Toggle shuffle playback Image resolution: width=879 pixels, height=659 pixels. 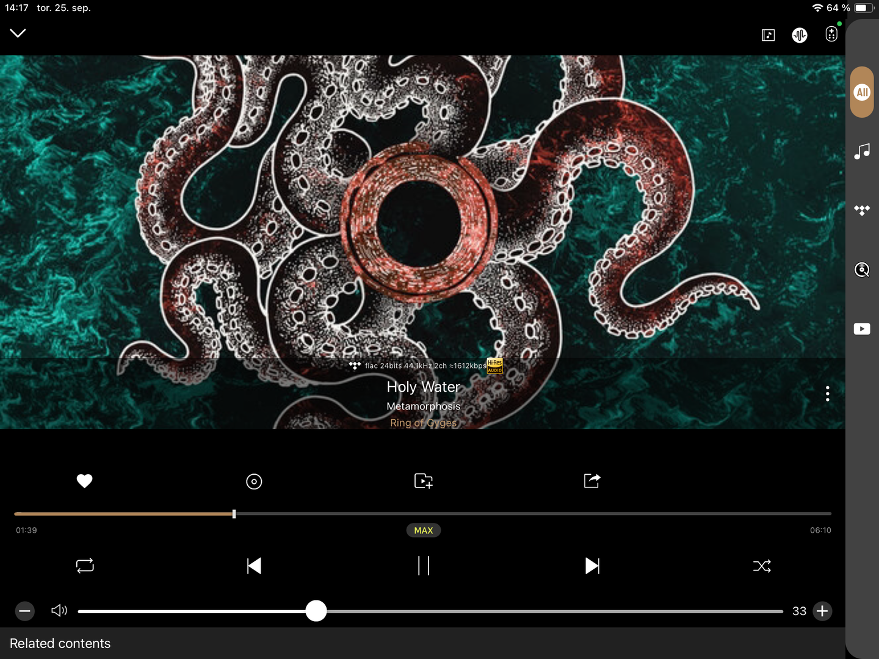pyautogui.click(x=762, y=566)
